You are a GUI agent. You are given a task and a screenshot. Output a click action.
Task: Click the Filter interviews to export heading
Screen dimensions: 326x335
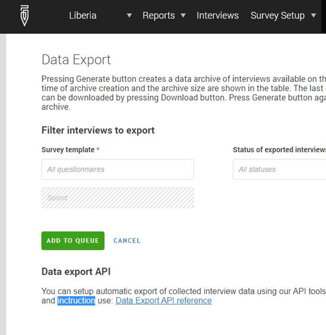click(98, 130)
